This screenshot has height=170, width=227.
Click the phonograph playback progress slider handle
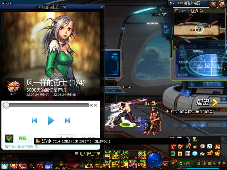click(x=6, y=105)
